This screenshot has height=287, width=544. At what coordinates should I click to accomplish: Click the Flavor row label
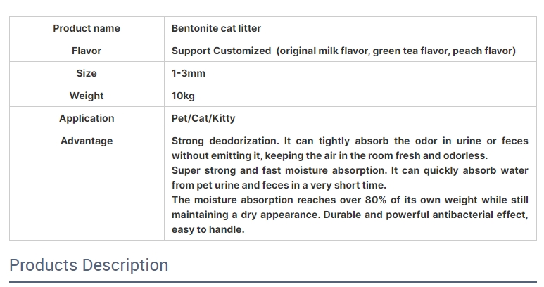pyautogui.click(x=87, y=51)
